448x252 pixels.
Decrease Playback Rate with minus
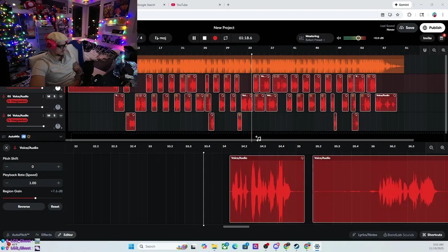point(7,183)
